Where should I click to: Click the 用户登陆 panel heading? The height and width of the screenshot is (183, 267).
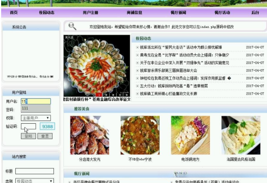[19, 93]
